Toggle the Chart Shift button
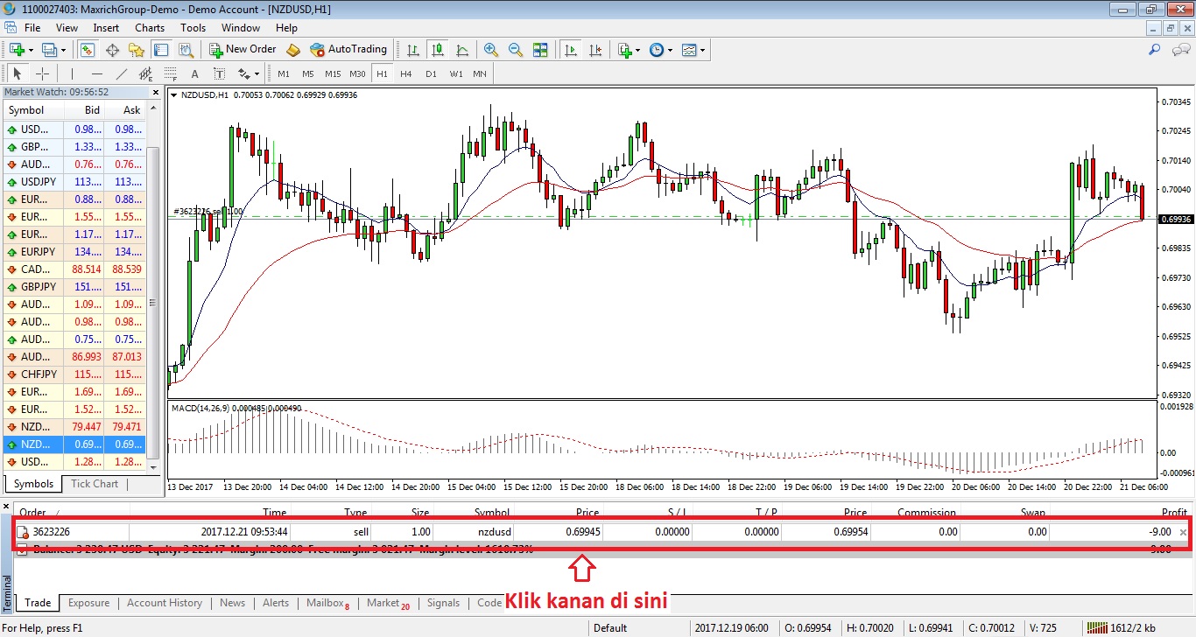Image resolution: width=1196 pixels, height=637 pixels. coord(595,50)
